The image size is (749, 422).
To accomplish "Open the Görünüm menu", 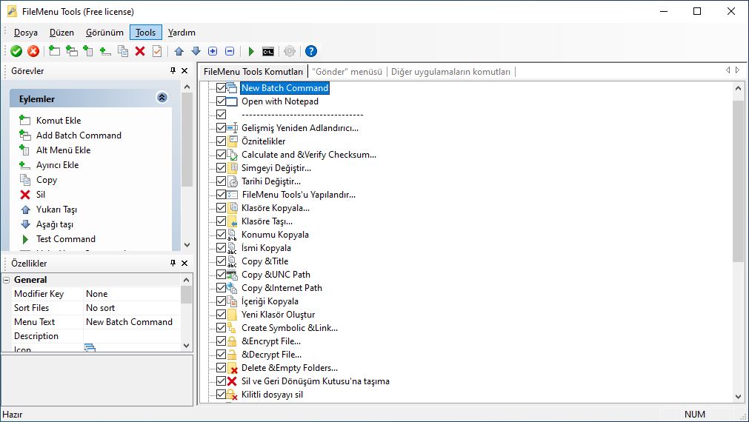I will 104,33.
